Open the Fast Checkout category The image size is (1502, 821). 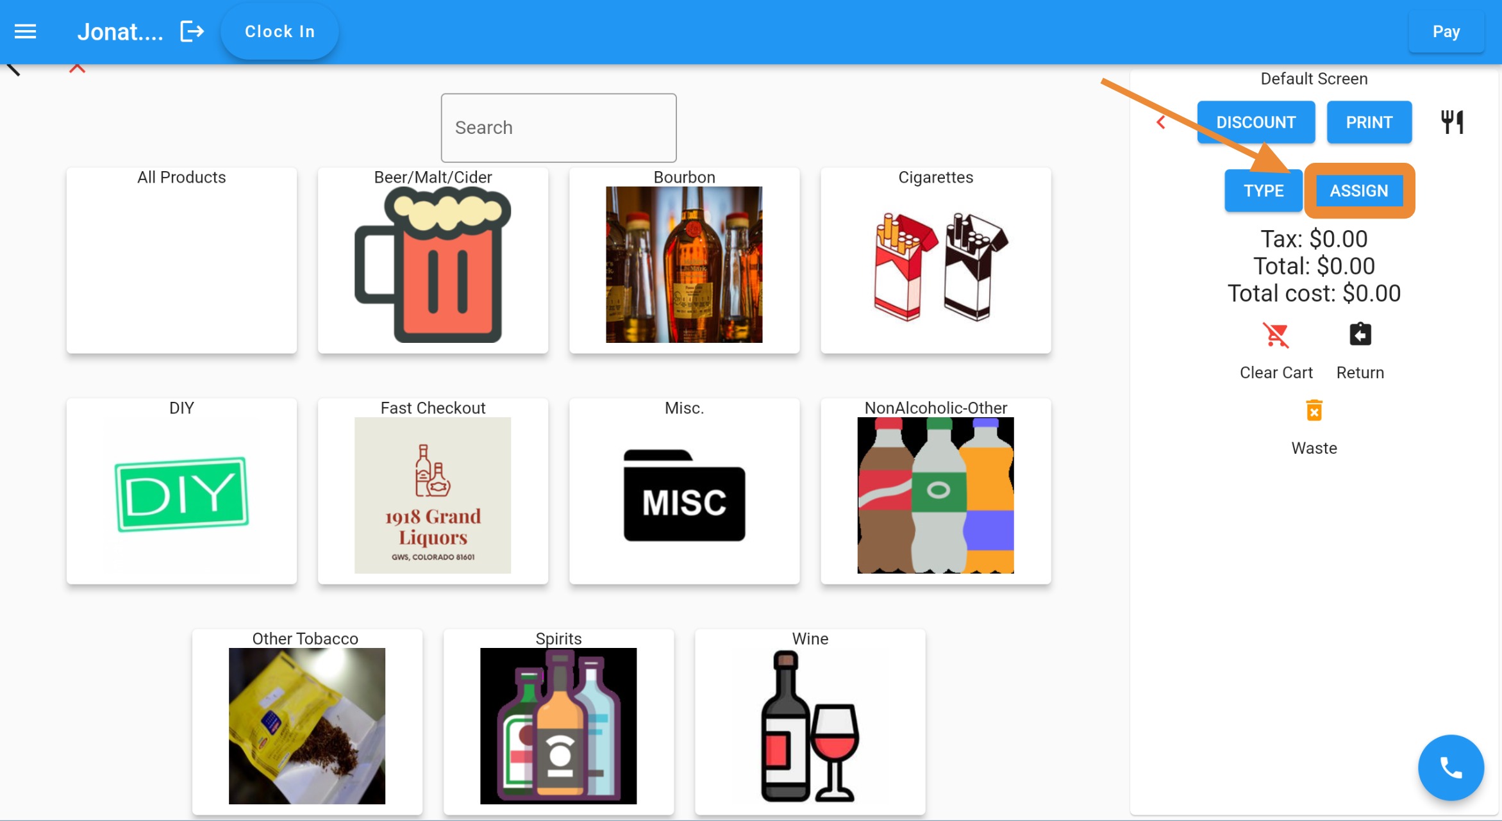433,491
